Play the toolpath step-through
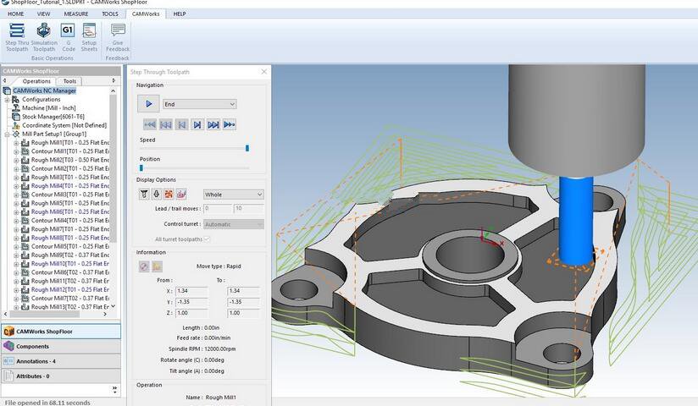This screenshot has width=698, height=406. click(148, 104)
